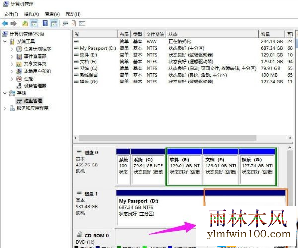Viewport: 298px width, 248px height.
Task: Open the Action (操作) menu
Action: 31,14
